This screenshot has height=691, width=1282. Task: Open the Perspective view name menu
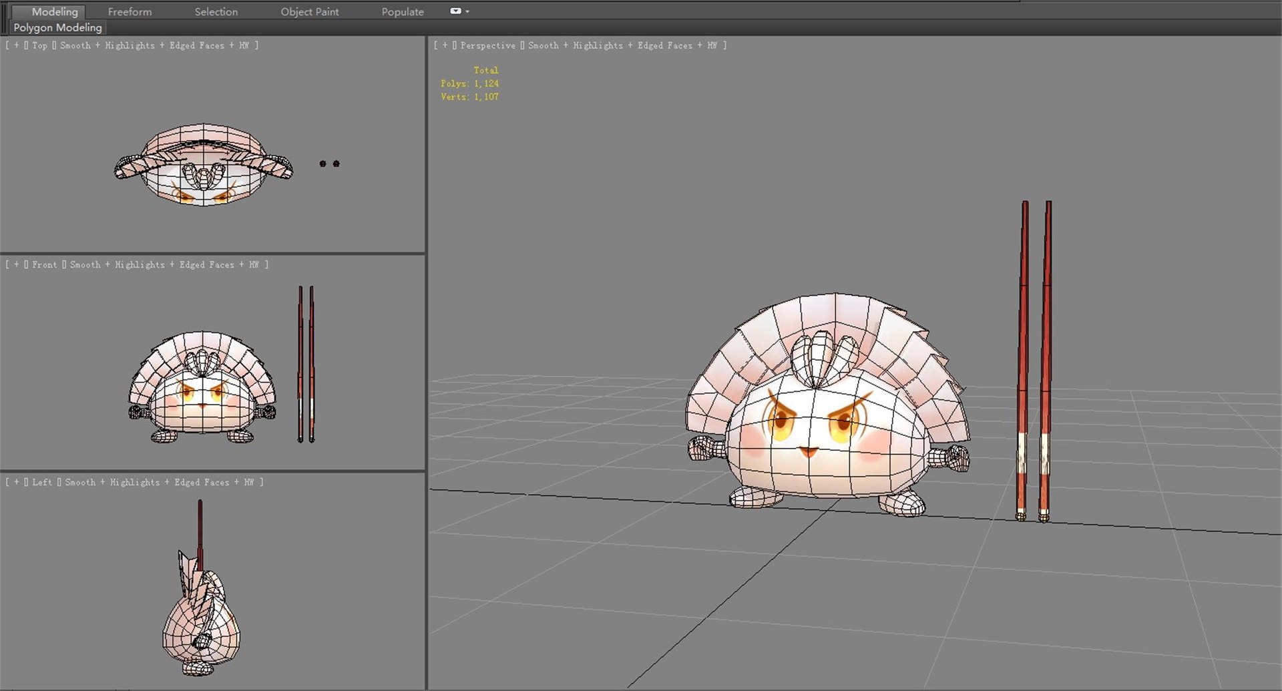tap(487, 45)
